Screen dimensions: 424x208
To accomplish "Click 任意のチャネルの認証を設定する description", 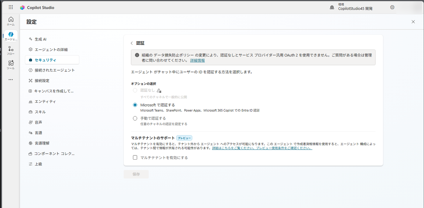I will click(164, 124).
